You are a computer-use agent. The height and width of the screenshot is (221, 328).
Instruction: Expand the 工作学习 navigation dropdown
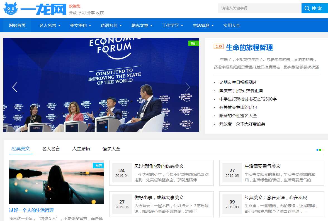point(172,26)
